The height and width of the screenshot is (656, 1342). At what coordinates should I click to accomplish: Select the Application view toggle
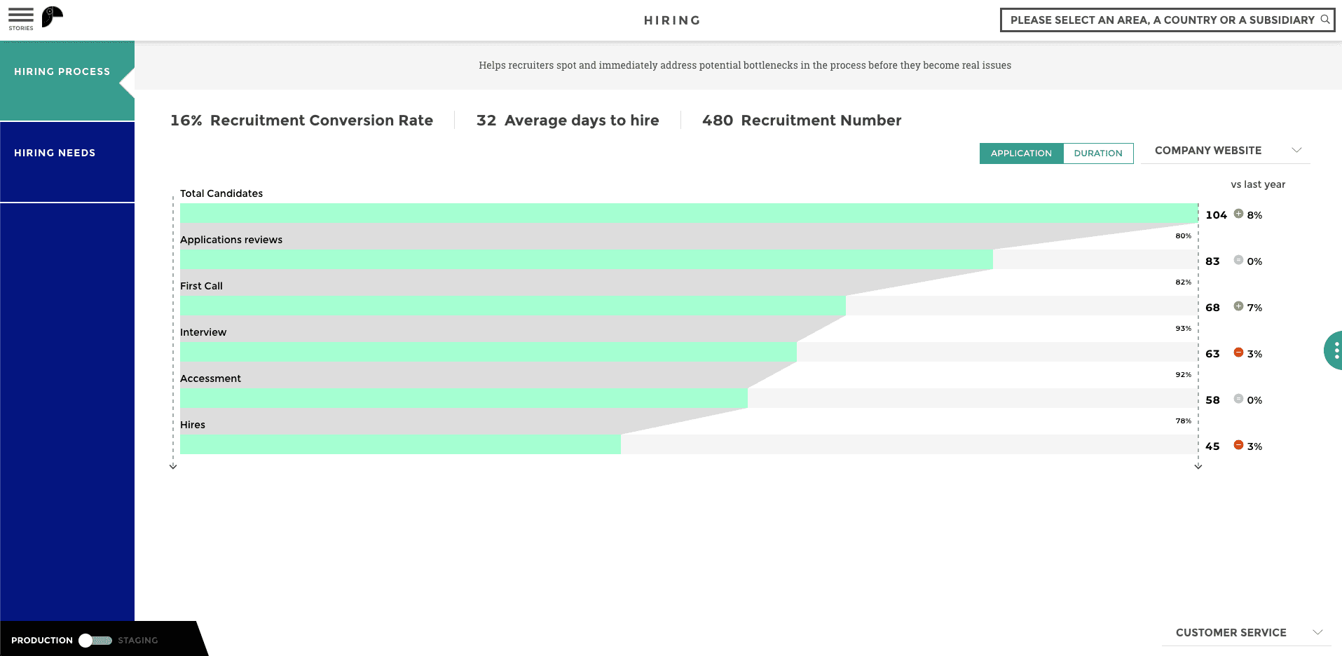1021,153
